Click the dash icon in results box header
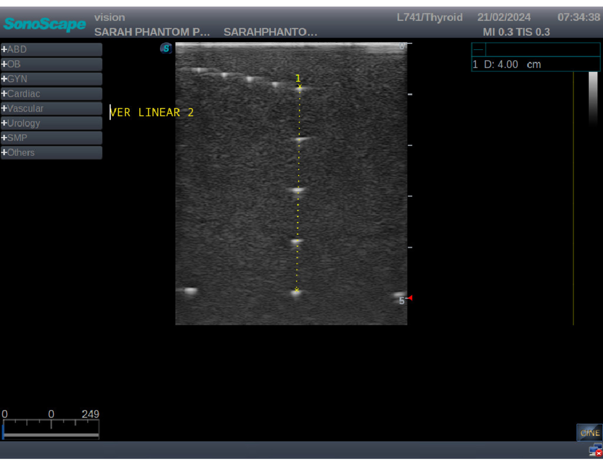Viewport: 603px width, 466px height. pos(478,50)
